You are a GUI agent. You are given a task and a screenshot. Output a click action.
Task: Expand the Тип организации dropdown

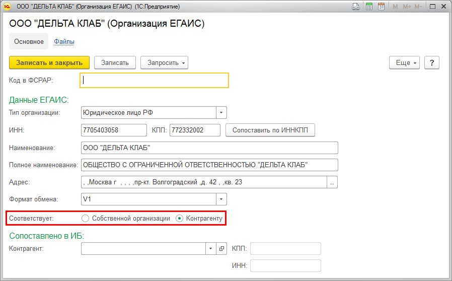tap(221, 112)
